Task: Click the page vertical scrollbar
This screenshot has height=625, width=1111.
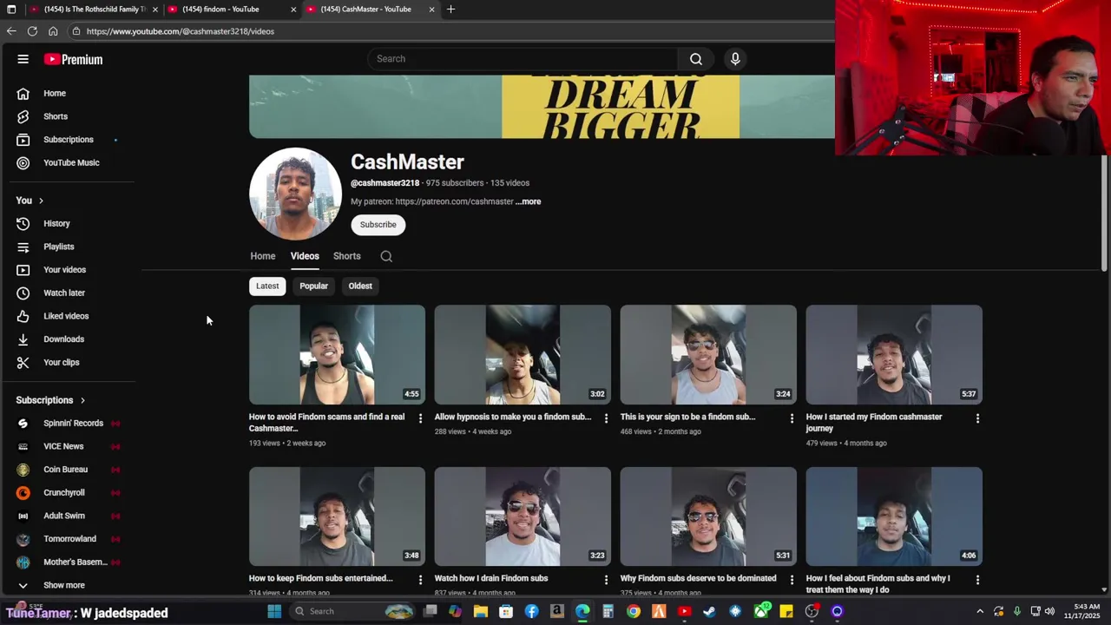Action: 1104,214
